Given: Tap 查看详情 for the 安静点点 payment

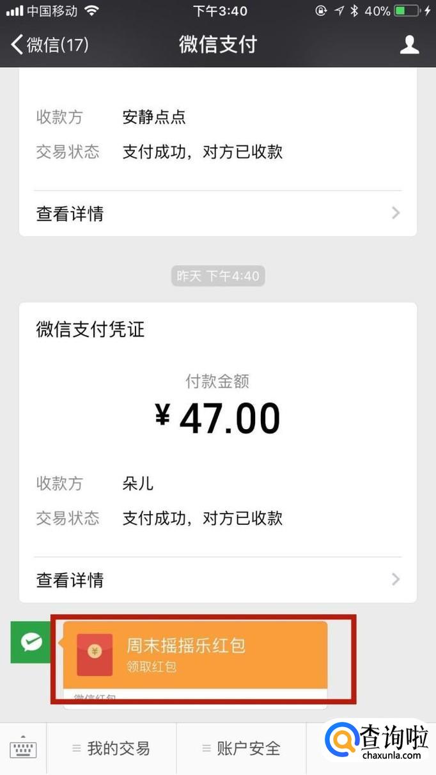Looking at the screenshot, I should pos(70,214).
